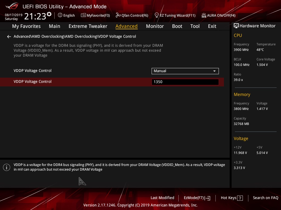Screen dimensions: 281x210
Task: Open the Exit tab
Action: (212, 26)
